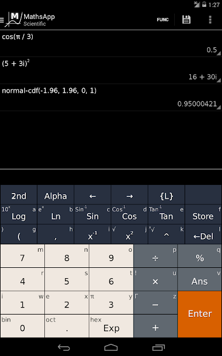222x356 pixels.
Task: Toggle the 2nd function key
Action: 19,195
